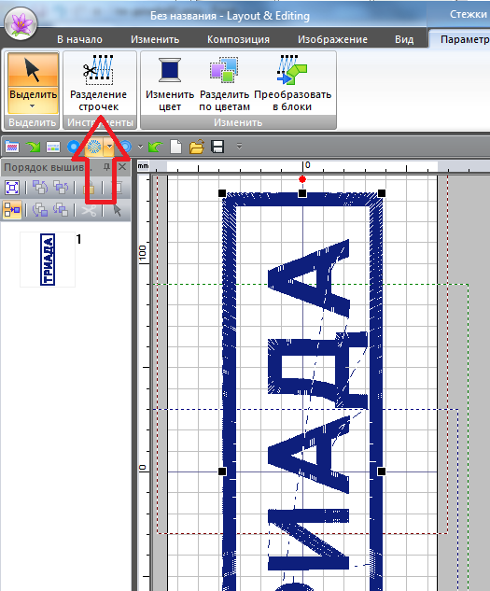Switch to the Вид tab

point(404,39)
